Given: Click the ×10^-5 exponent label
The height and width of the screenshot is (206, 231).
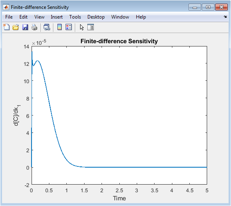Looking at the screenshot, I should tap(39, 42).
